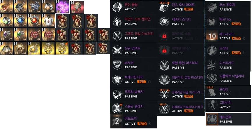The image size is (252, 129).
Task: Toggle AUTO badge for 매드니스
Action: (x=236, y=24)
